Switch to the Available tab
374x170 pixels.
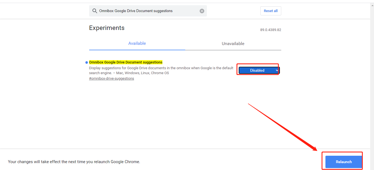click(137, 43)
